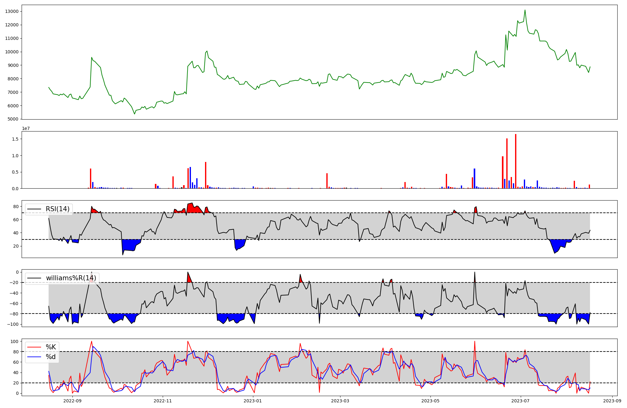
Task: Click the 2022-11 date axis label
Action: point(163,401)
